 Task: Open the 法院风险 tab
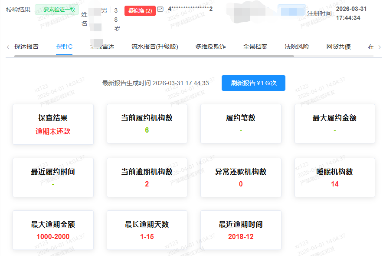[x=297, y=47]
